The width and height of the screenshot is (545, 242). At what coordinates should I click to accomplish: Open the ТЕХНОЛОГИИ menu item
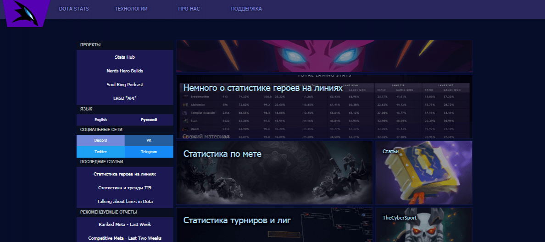[x=131, y=9]
